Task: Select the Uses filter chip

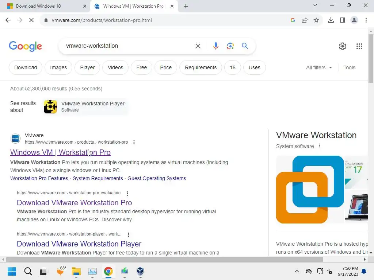Action: (x=255, y=67)
